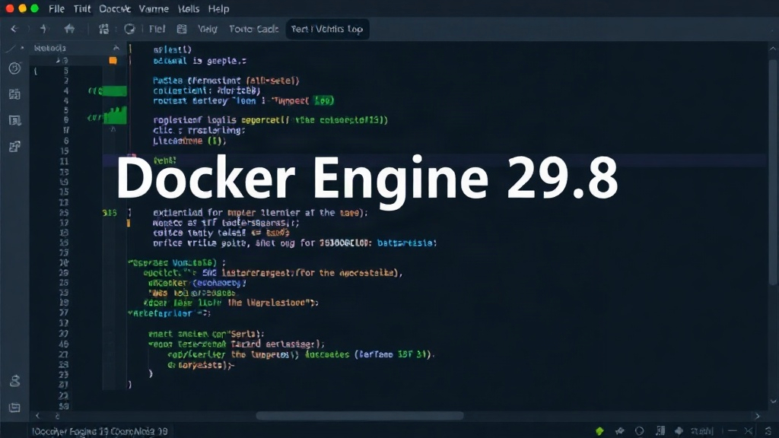The height and width of the screenshot is (438, 779).
Task: Open the 'Tiit' menu next to File
Action: (x=82, y=9)
